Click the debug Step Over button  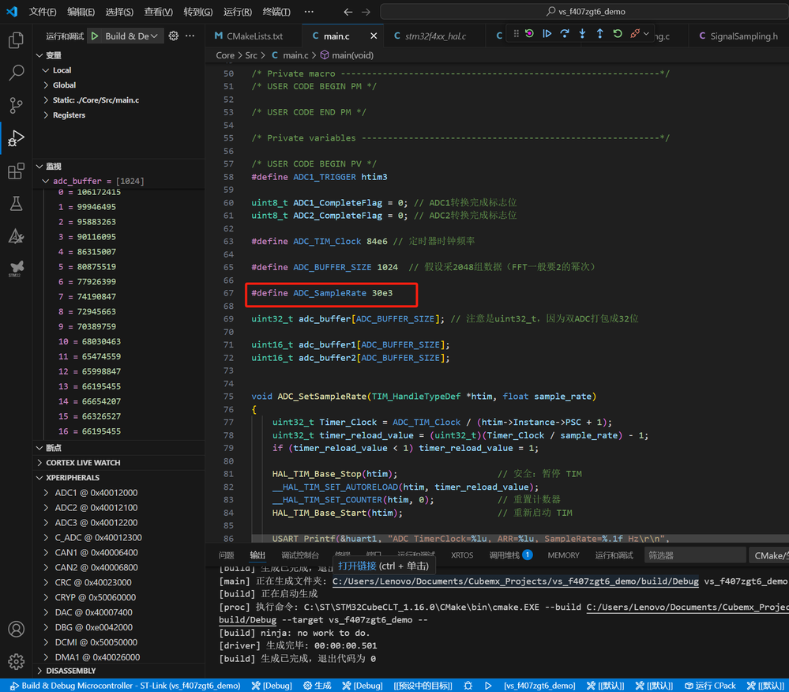coord(565,34)
